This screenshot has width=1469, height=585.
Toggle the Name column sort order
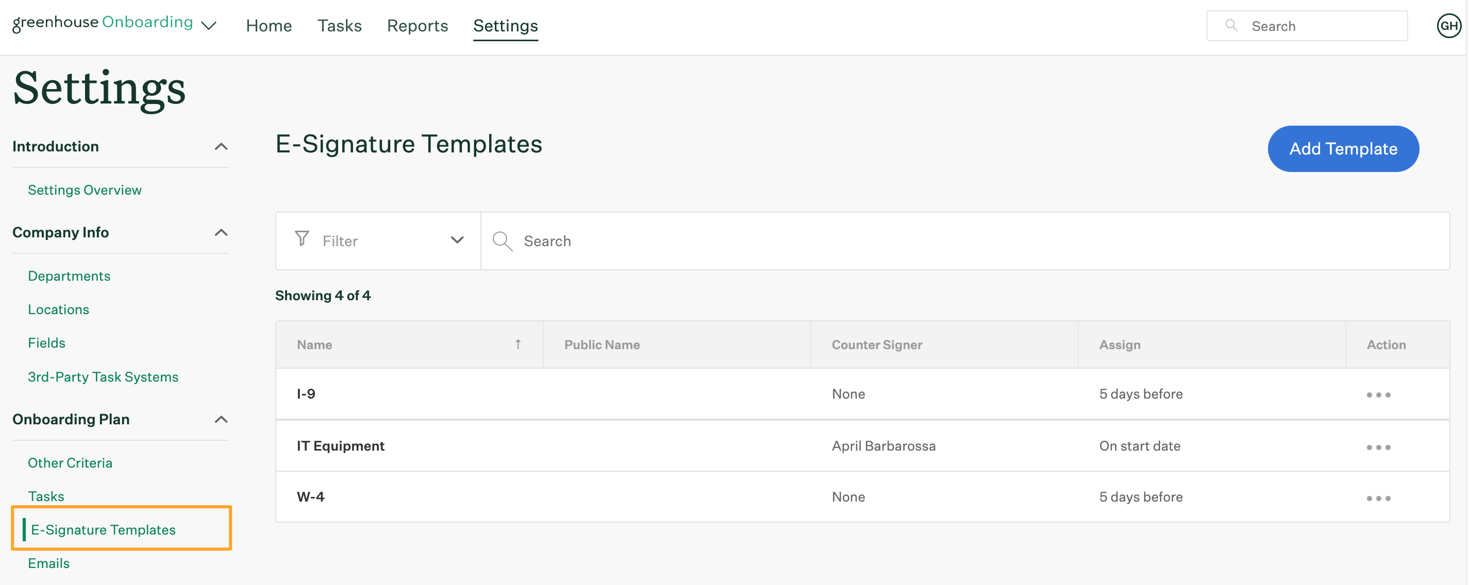(518, 344)
